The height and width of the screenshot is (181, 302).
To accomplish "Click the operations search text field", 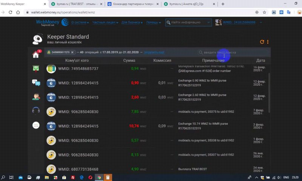I will pos(234,52).
